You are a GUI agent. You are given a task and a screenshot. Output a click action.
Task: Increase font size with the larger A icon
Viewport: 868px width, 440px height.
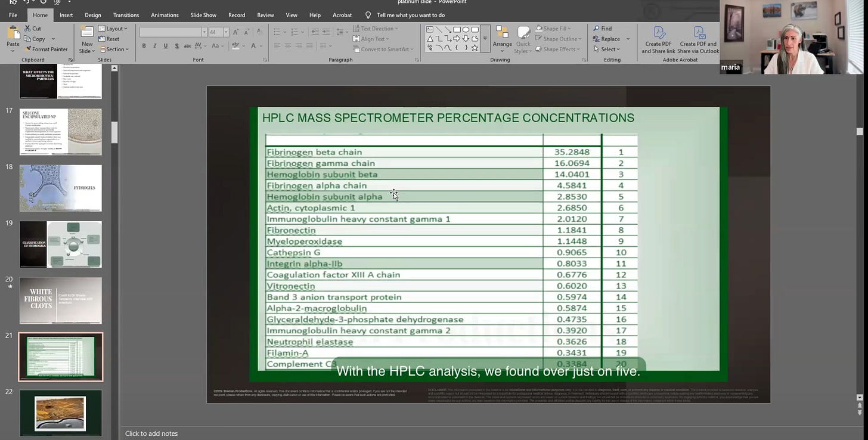pyautogui.click(x=235, y=32)
